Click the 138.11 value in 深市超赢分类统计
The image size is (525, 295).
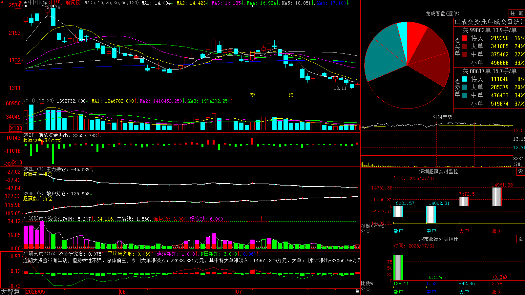401,284
